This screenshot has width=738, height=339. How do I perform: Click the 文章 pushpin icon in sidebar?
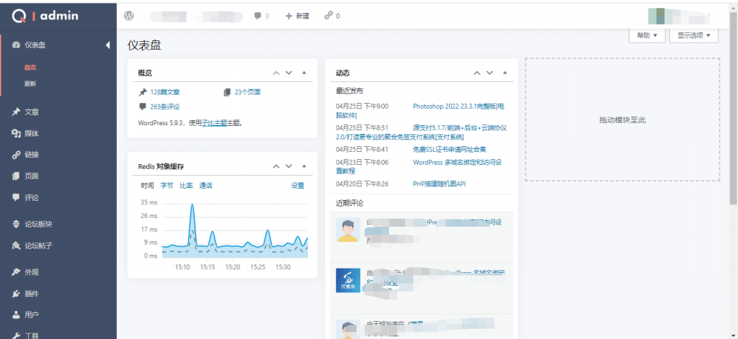coord(16,112)
